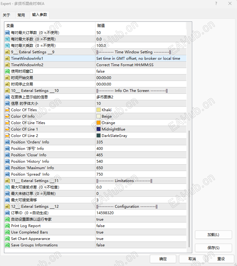
Task: Click the help question mark in title bar
Action: [216, 4]
